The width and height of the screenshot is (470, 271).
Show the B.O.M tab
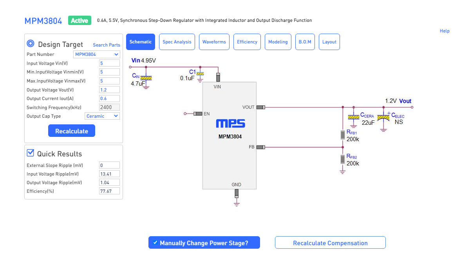tap(305, 42)
